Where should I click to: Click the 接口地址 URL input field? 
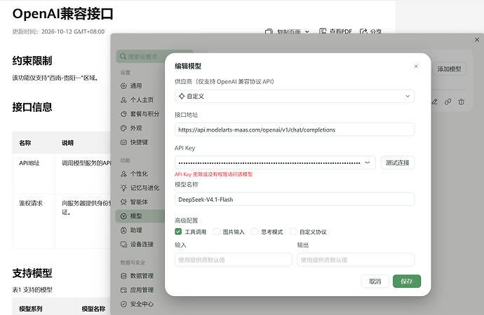[295, 129]
